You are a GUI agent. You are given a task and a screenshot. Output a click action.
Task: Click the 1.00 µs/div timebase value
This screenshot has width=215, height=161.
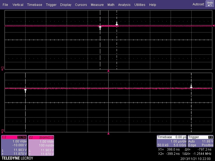tap(178, 141)
